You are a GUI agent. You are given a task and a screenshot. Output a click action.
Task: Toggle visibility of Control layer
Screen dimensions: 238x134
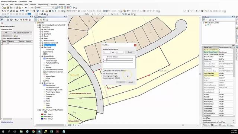tap(42, 32)
